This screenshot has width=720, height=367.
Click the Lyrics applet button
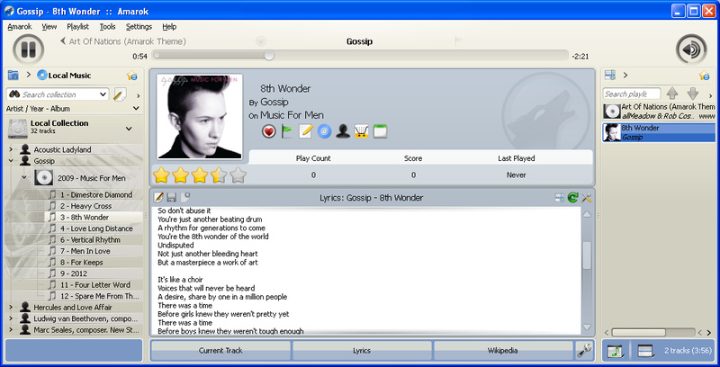(x=362, y=351)
